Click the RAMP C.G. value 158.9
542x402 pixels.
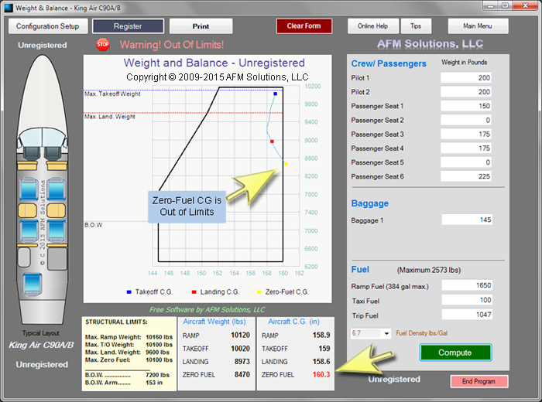[x=321, y=335]
